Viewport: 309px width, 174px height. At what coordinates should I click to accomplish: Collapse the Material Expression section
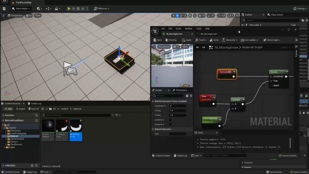click(x=153, y=129)
